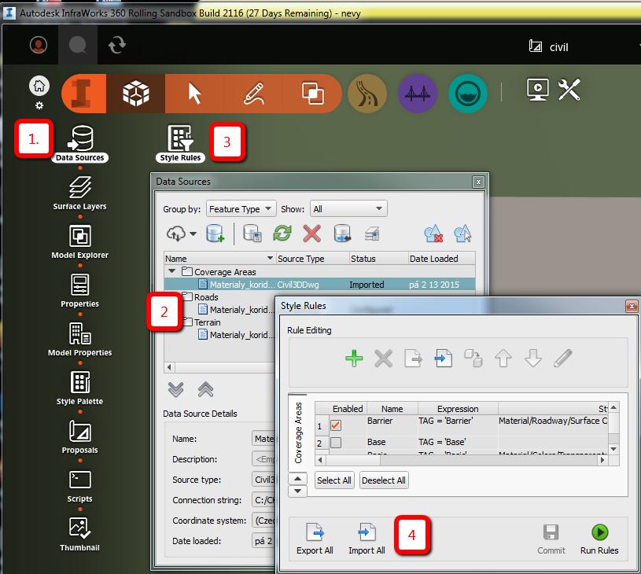Click Import All rules

(367, 539)
